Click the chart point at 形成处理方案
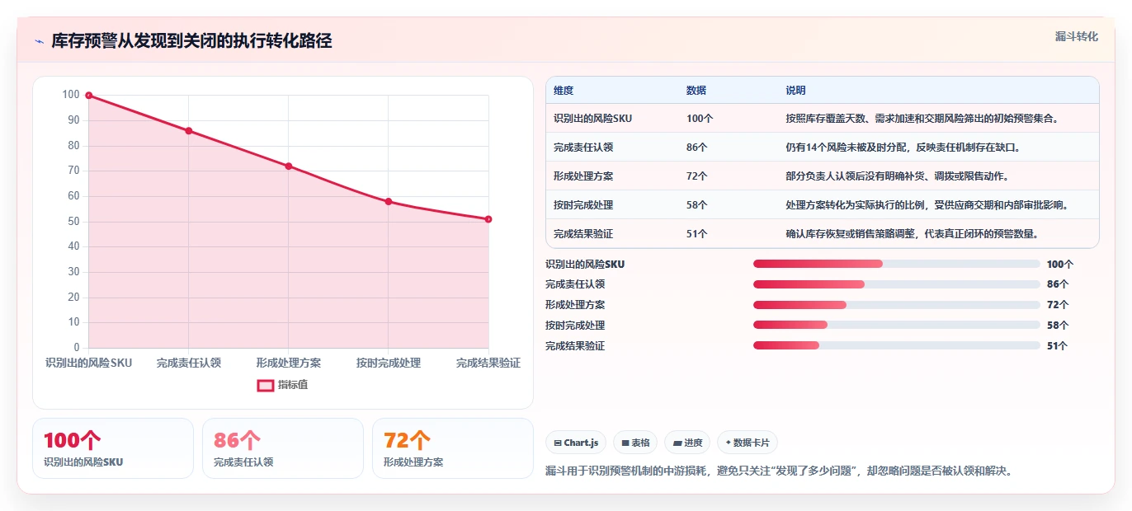This screenshot has width=1132, height=511. (288, 166)
